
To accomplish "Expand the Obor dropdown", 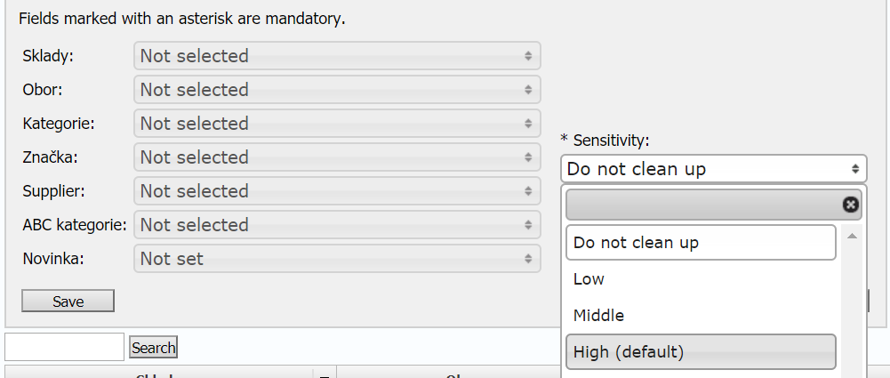I will pos(337,90).
